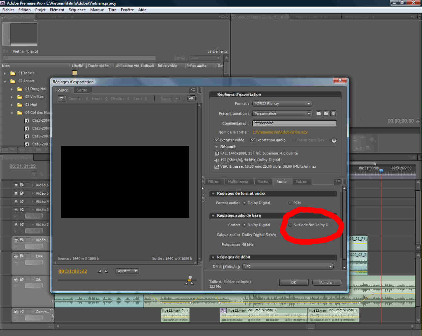Screen dimensions: 422x336
Task: Click the output file name link
Action: (280, 132)
